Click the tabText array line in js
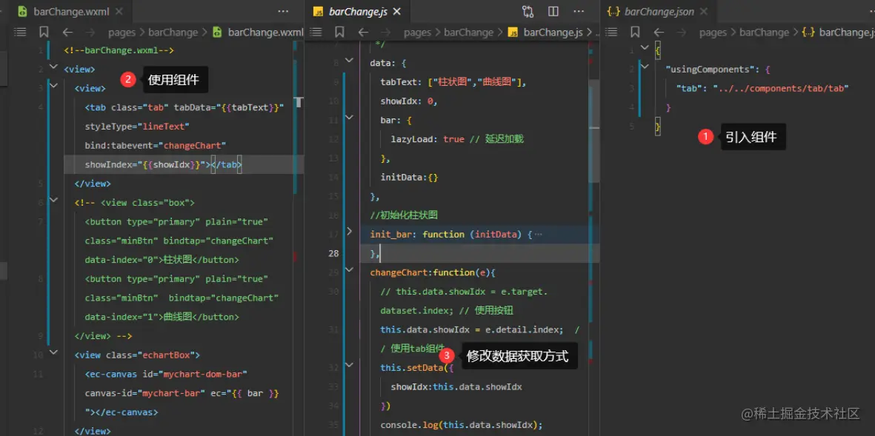Viewport: 875px width, 436px height. pyautogui.click(x=453, y=82)
